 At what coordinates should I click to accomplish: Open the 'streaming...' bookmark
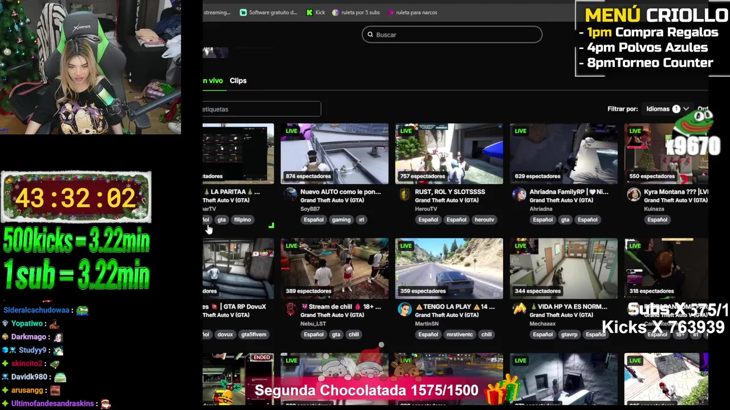pyautogui.click(x=217, y=13)
